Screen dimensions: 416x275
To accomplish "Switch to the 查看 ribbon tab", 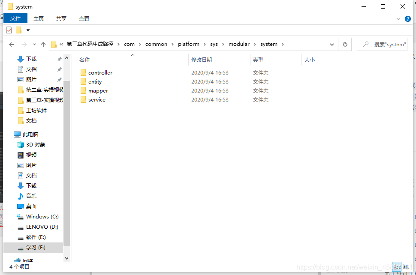I will coord(84,18).
